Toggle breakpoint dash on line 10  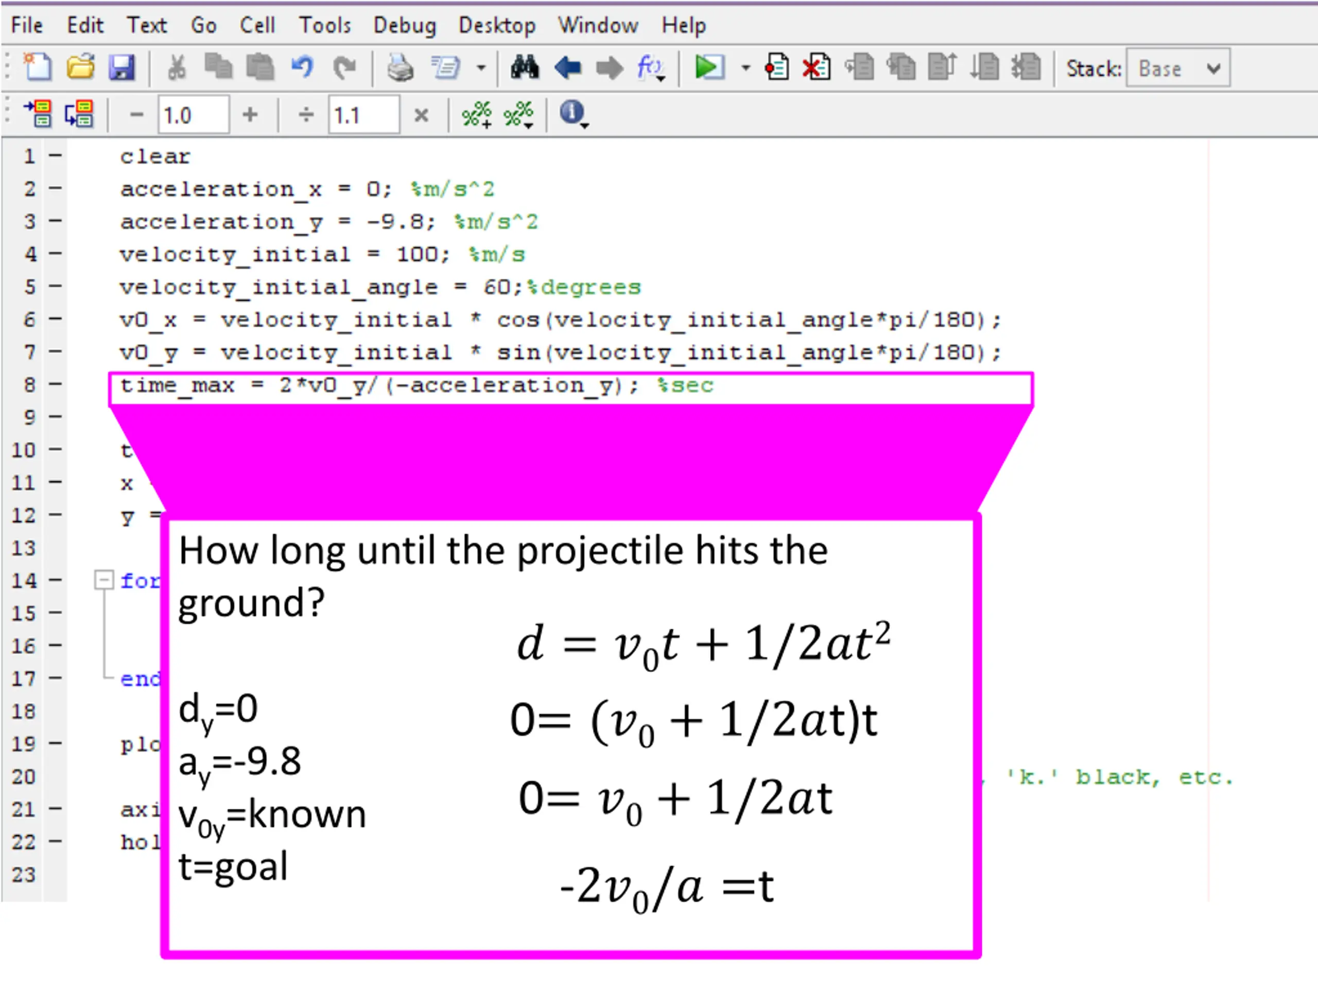[x=56, y=449]
